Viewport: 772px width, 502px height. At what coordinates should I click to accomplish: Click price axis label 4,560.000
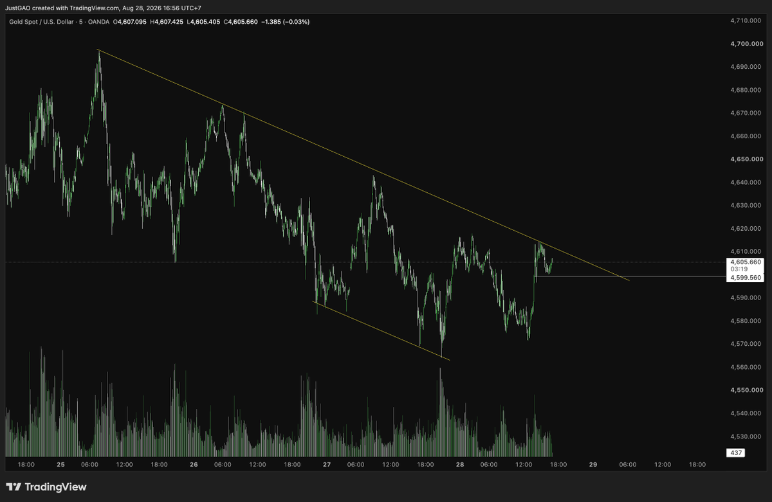[x=746, y=367]
